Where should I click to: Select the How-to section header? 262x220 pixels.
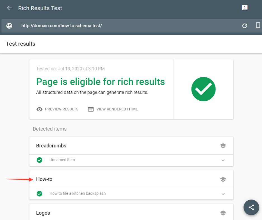[x=44, y=179]
